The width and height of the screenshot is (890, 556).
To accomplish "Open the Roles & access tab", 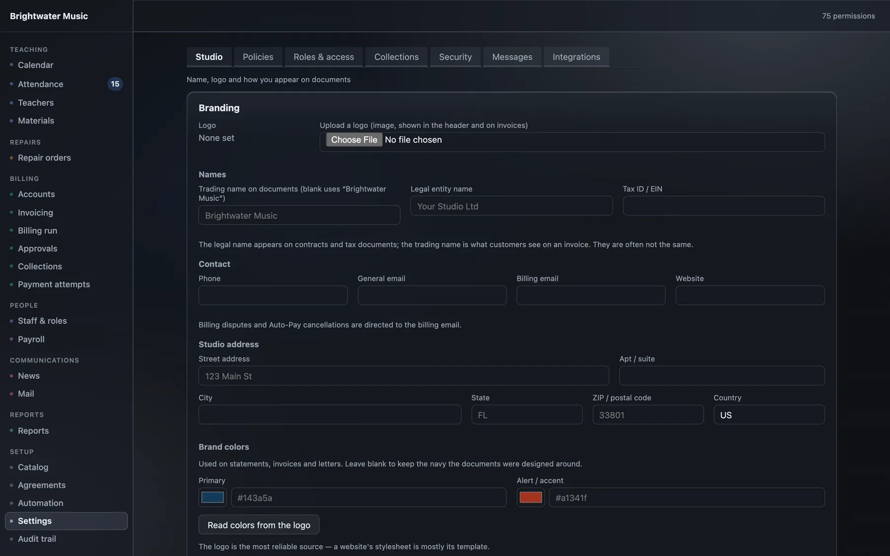I will (324, 57).
